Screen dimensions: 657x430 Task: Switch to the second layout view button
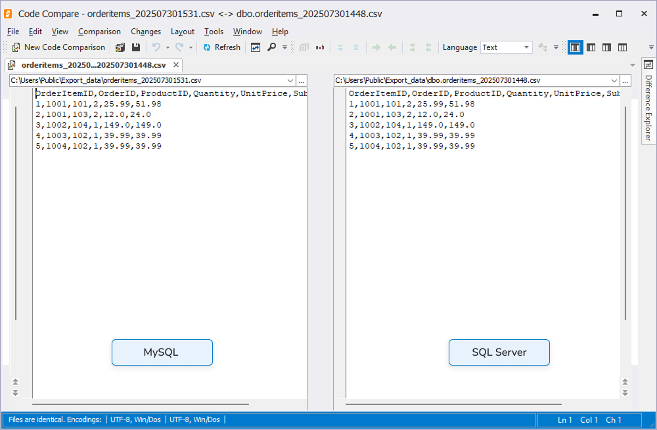coord(591,47)
